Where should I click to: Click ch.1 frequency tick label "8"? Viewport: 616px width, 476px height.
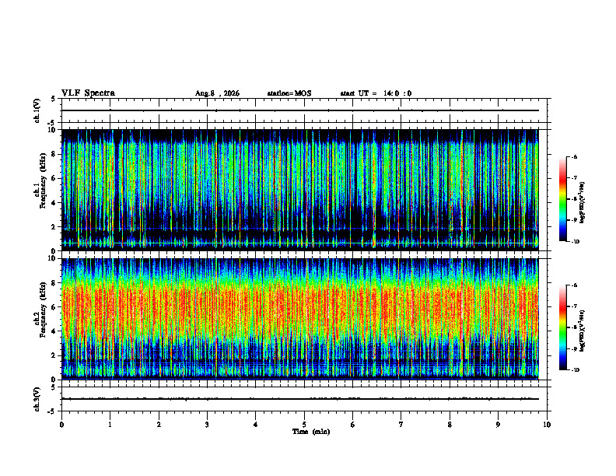(54, 154)
